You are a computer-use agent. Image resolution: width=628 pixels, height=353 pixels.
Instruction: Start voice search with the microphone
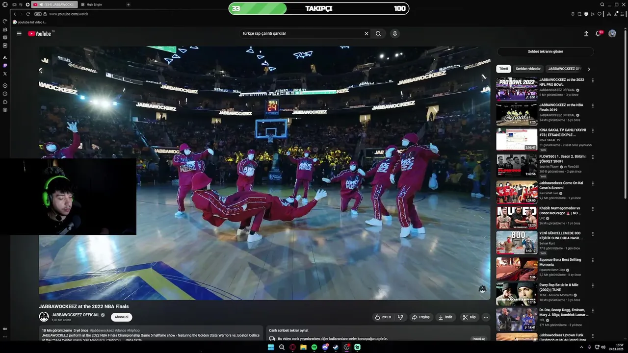click(394, 34)
